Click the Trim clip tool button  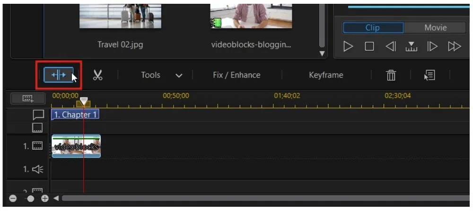[59, 75]
